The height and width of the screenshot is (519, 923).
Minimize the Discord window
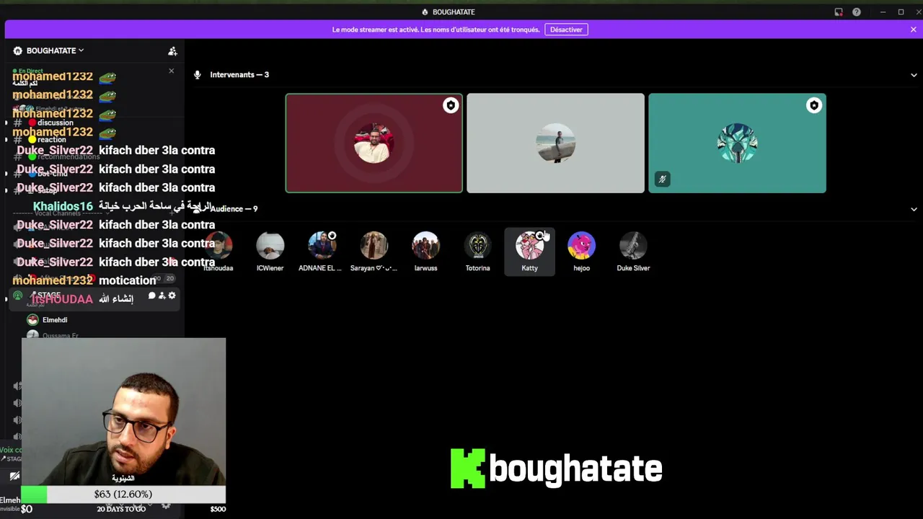tap(883, 12)
